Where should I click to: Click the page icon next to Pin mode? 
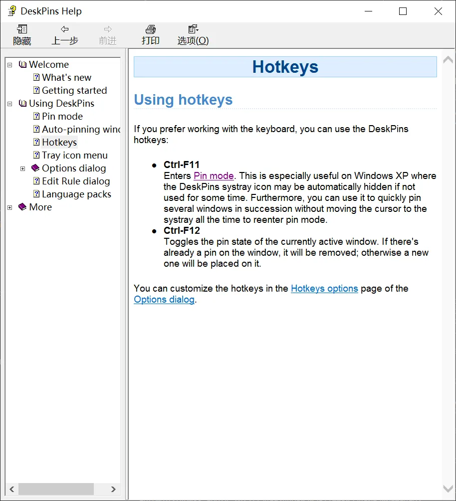[x=36, y=116]
